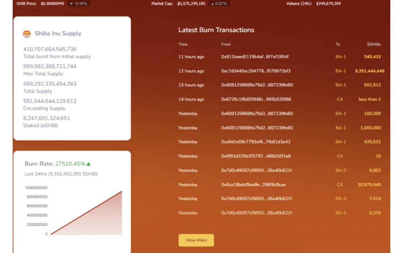Screen dimensions: 394x253
Task: Click staked xSHIB value 8,247,691,324,651
Action: click(47, 118)
